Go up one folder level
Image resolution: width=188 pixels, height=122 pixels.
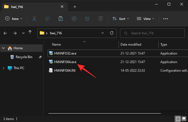pyautogui.click(x=30, y=33)
